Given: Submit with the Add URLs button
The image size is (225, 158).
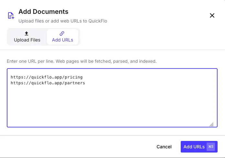Looking at the screenshot, I should [199, 147].
